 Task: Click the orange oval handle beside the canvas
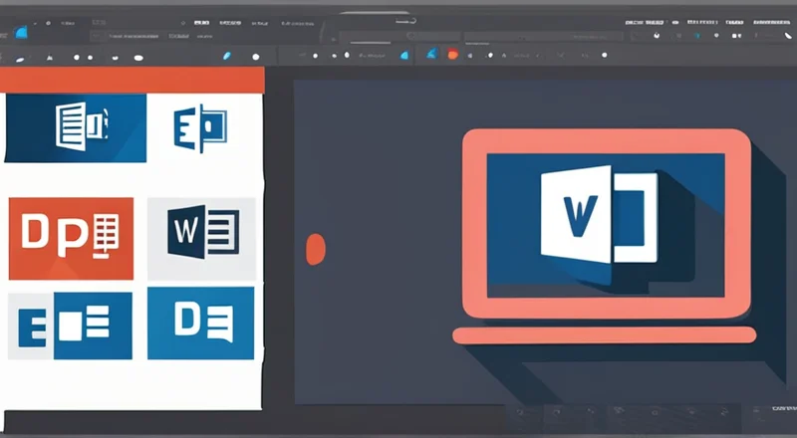pyautogui.click(x=316, y=249)
